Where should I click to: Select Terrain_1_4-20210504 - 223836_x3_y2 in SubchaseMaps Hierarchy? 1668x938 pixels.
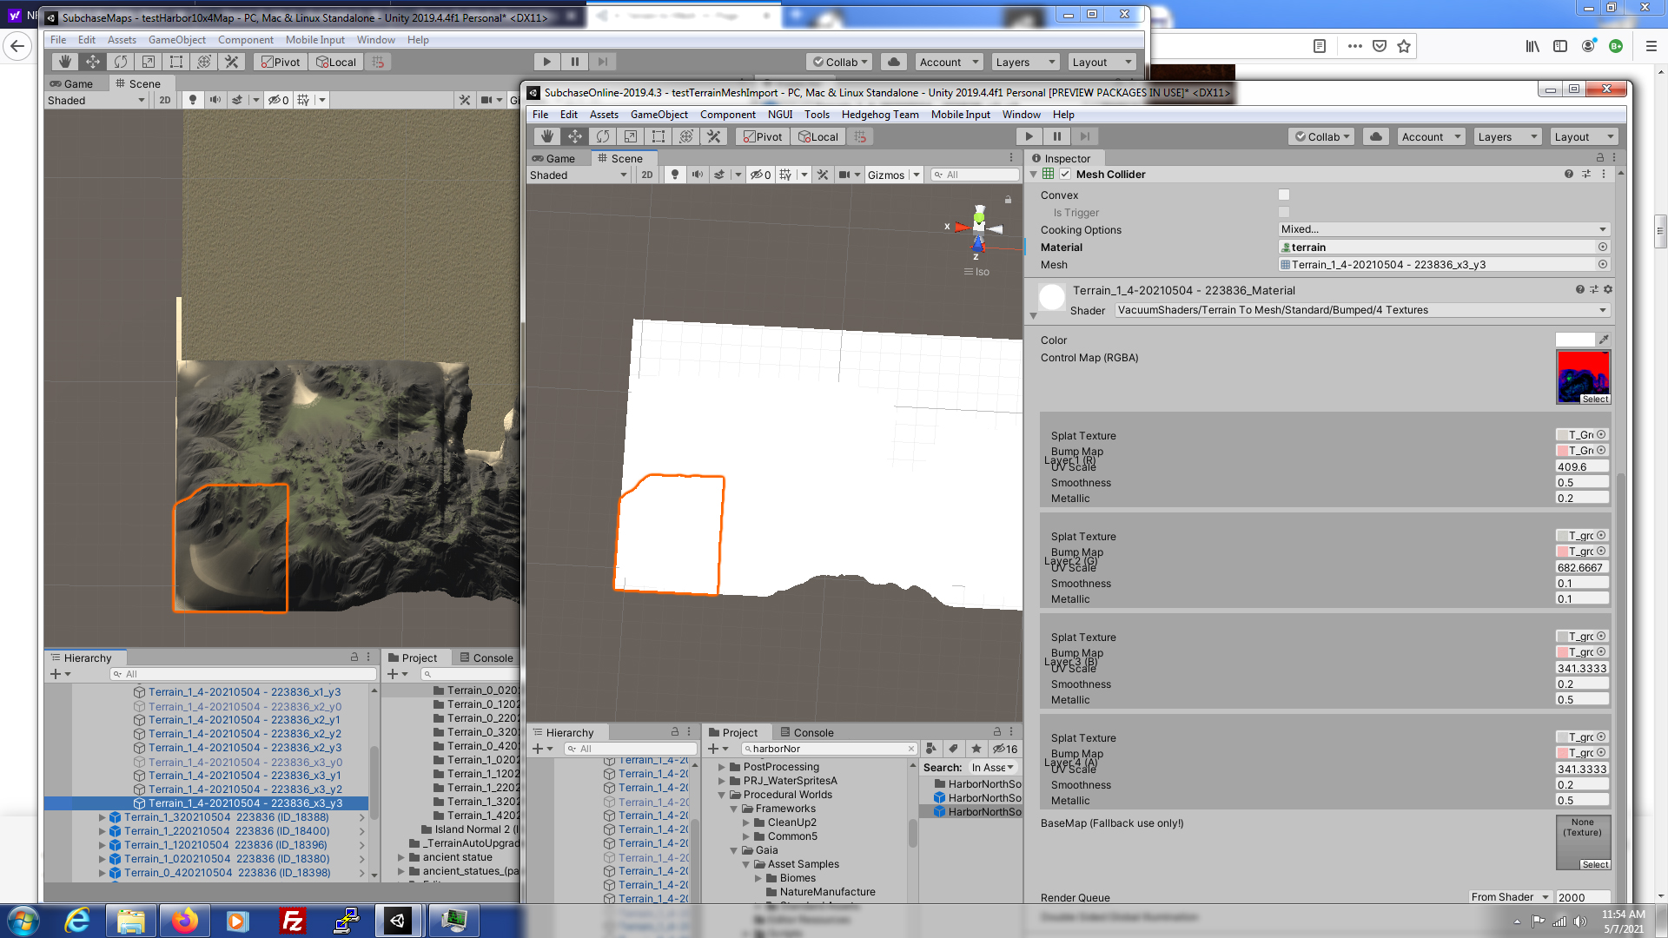(245, 789)
